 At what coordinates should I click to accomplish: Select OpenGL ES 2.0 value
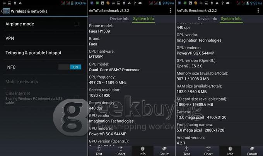[190, 66]
